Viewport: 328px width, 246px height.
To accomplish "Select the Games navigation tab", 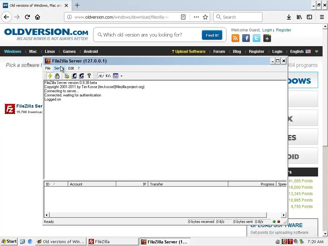I will pos(69,52).
